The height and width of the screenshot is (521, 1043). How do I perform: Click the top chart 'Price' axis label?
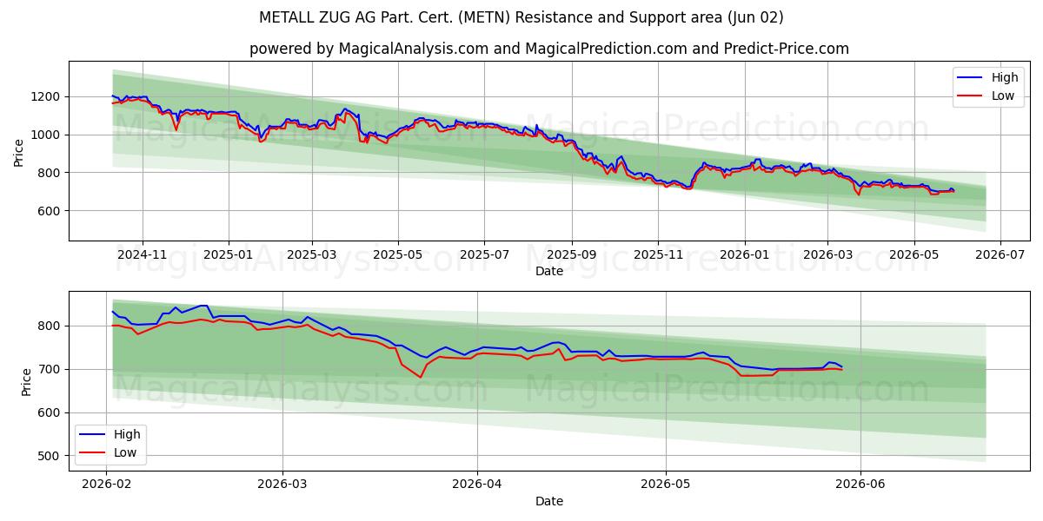coord(19,151)
